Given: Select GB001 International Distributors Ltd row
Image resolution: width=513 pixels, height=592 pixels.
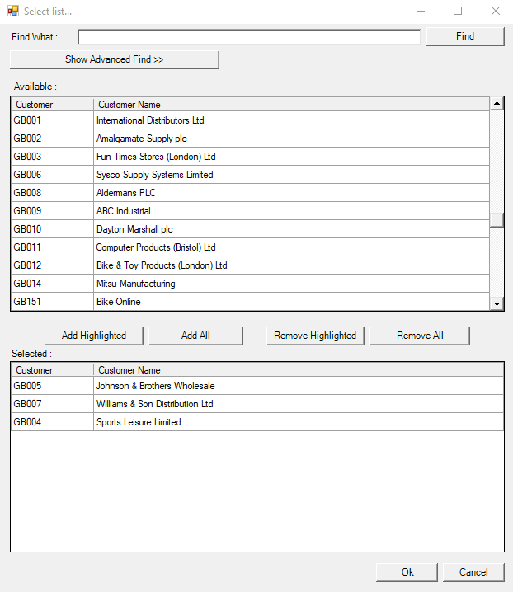Looking at the screenshot, I should point(150,120).
